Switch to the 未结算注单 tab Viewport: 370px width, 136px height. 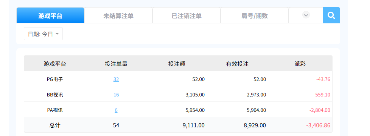click(x=118, y=15)
